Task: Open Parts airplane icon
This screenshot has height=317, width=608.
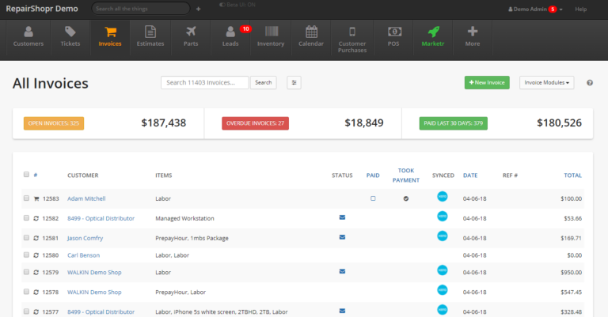Action: click(x=191, y=32)
